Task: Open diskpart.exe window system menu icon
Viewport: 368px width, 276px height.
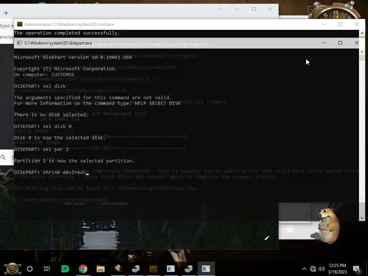Action: click(20, 43)
